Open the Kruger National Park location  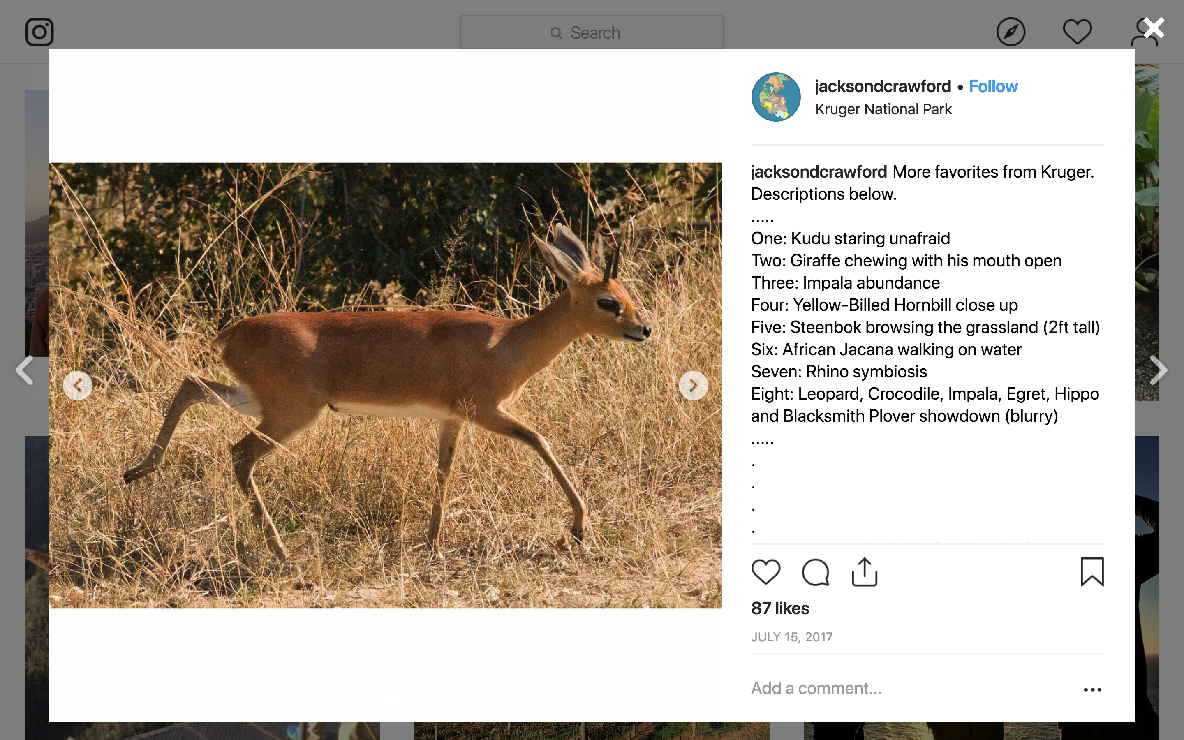pos(883,109)
